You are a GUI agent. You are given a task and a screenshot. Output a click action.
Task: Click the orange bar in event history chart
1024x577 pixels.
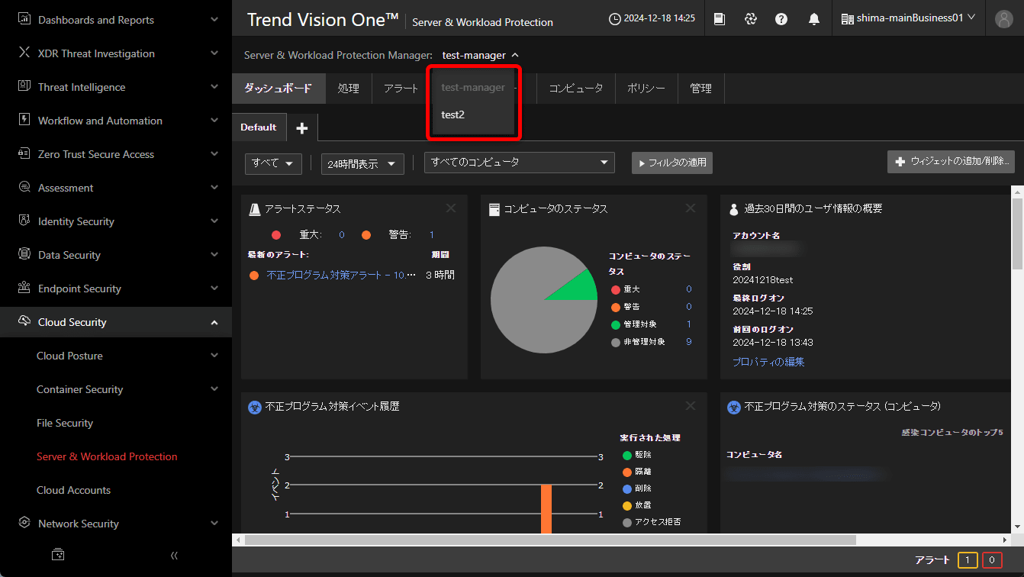coord(546,509)
